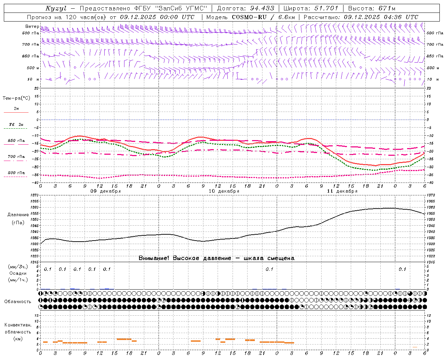This screenshot has width=445, height=356.
Task: Click date label '10 декабря'
Action: 224,191
